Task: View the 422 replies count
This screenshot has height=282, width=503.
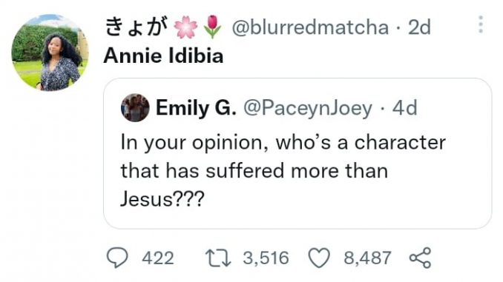Action: click(x=158, y=258)
